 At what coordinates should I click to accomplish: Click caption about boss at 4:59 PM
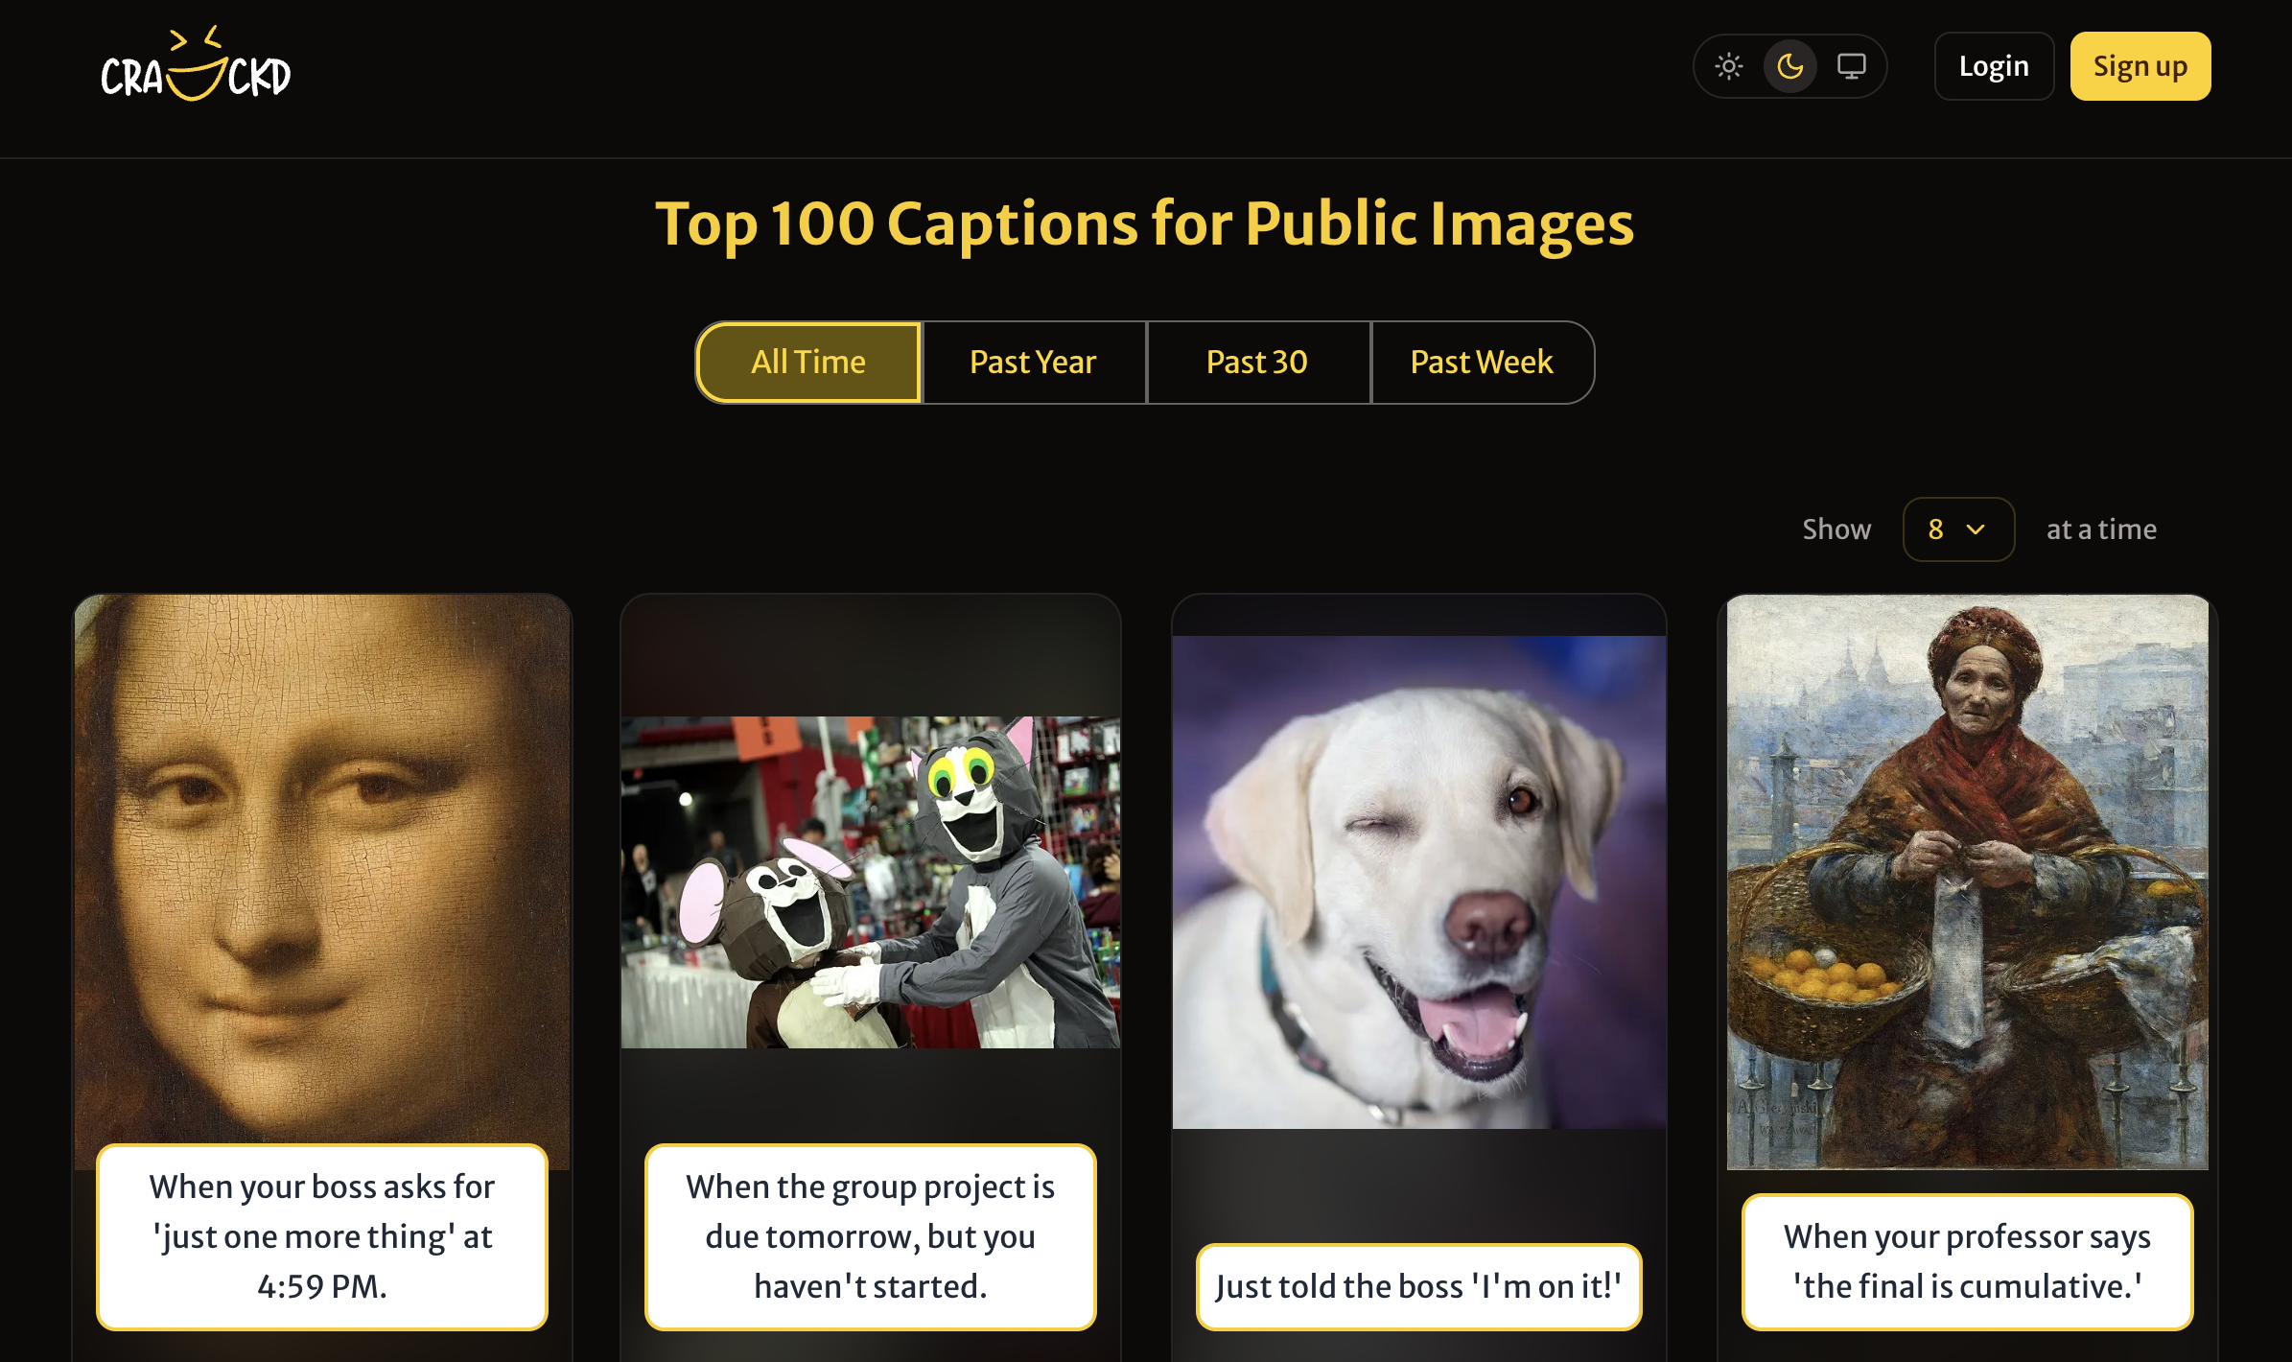click(x=322, y=1236)
